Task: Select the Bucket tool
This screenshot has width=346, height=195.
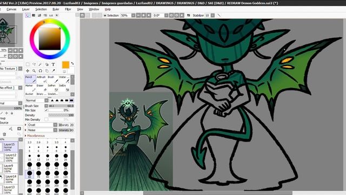Action: (30, 94)
